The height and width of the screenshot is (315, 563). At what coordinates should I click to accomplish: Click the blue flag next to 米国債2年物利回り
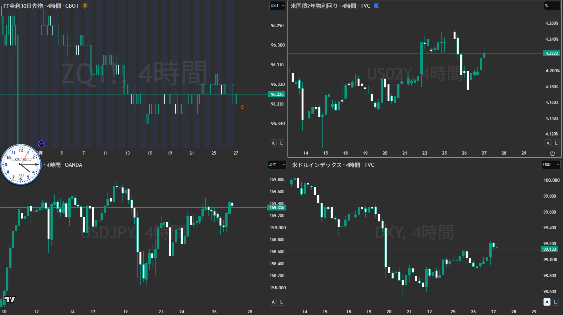click(376, 6)
